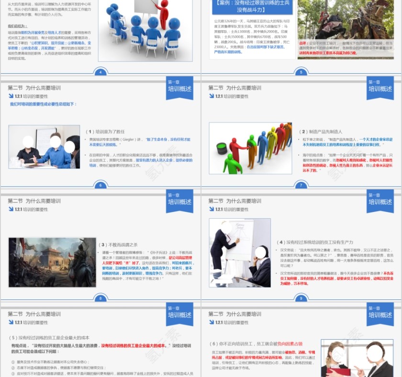Select the office meeting photo on slide 6
Image resolution: width=402 pixels, height=377 pixels.
click(44, 146)
